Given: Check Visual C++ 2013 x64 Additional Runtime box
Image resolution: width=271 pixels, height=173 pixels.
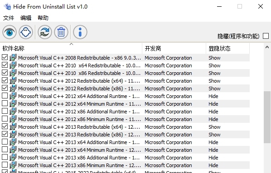Looking at the screenshot, I should click(5, 142).
